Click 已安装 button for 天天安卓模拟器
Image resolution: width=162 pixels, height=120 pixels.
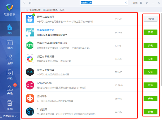150,19
